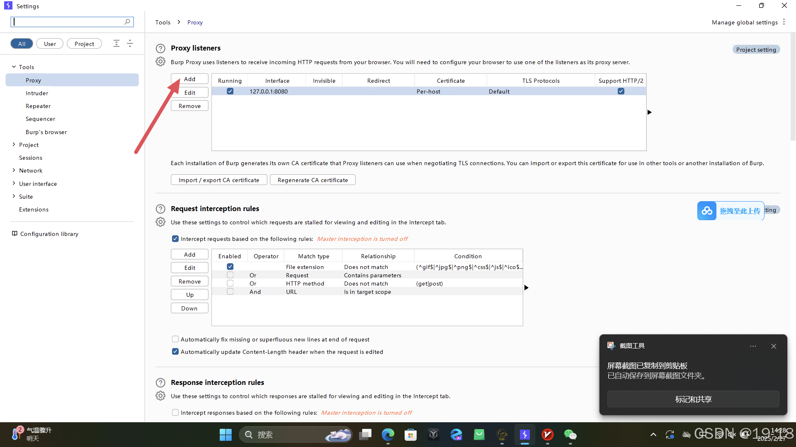Click Regenerate CA certificate button

pos(313,180)
